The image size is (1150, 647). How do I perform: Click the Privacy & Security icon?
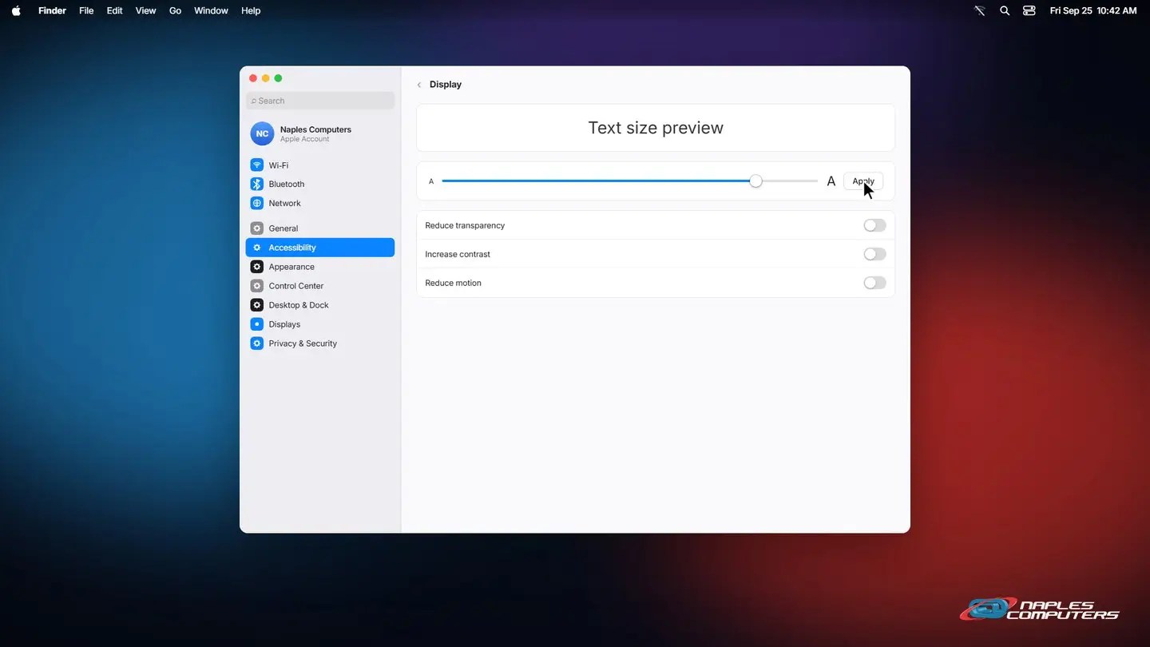coord(256,343)
